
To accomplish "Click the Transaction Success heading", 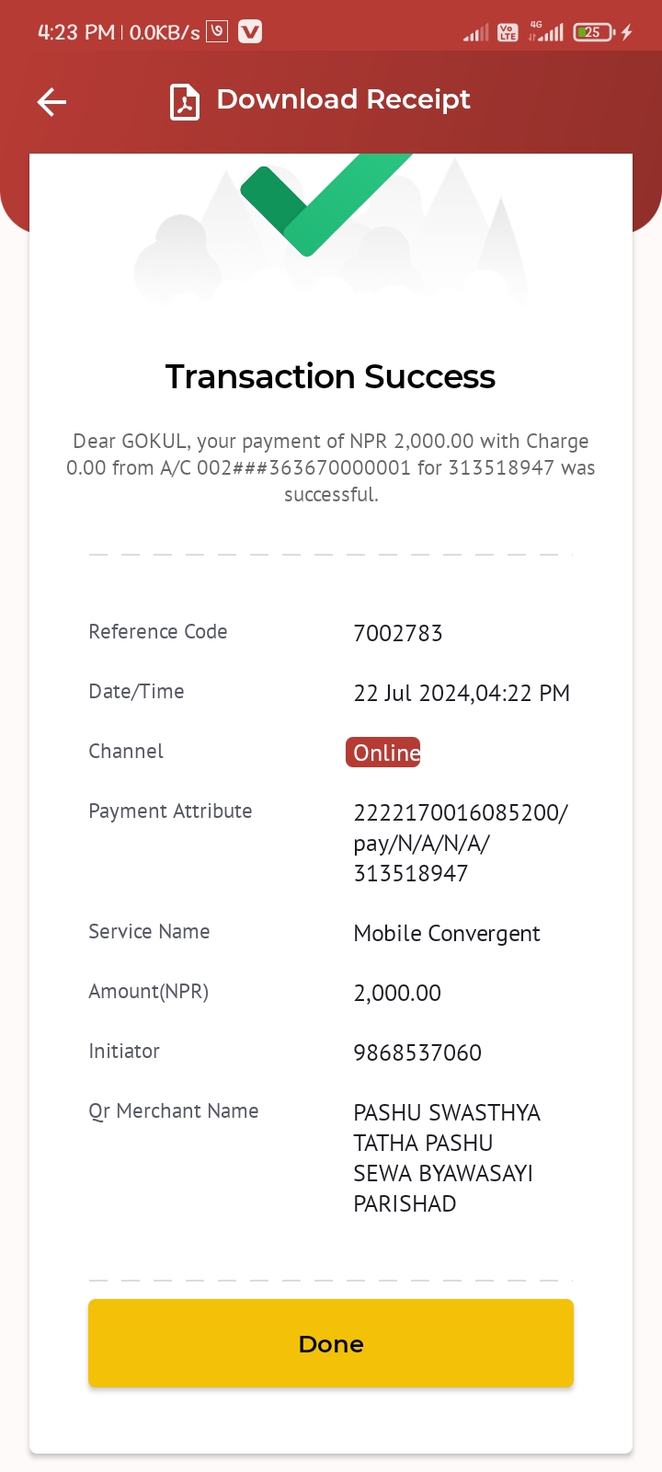I will [330, 376].
